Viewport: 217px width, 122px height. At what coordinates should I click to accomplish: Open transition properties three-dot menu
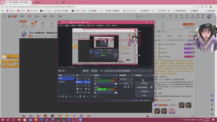point(132,87)
